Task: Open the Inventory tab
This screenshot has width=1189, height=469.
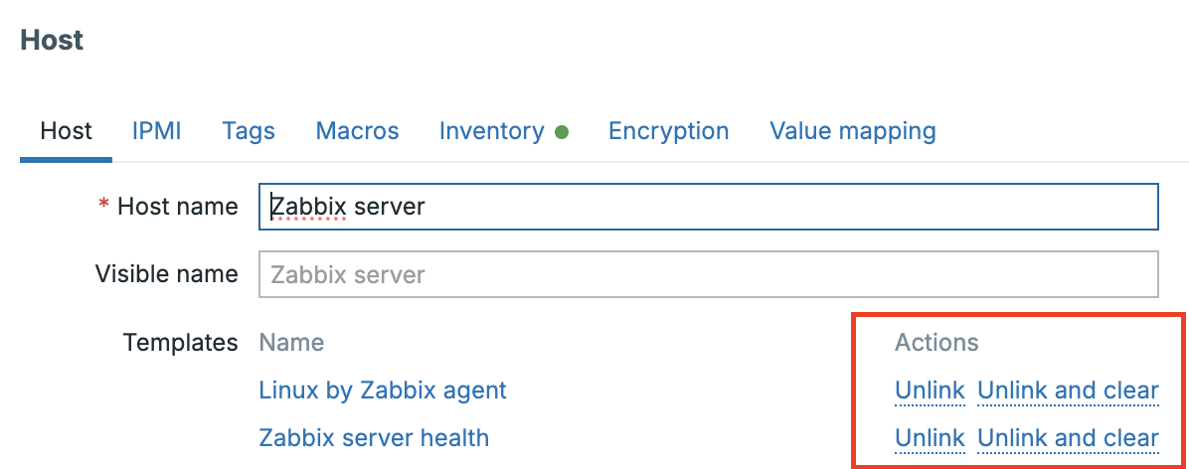Action: tap(491, 131)
